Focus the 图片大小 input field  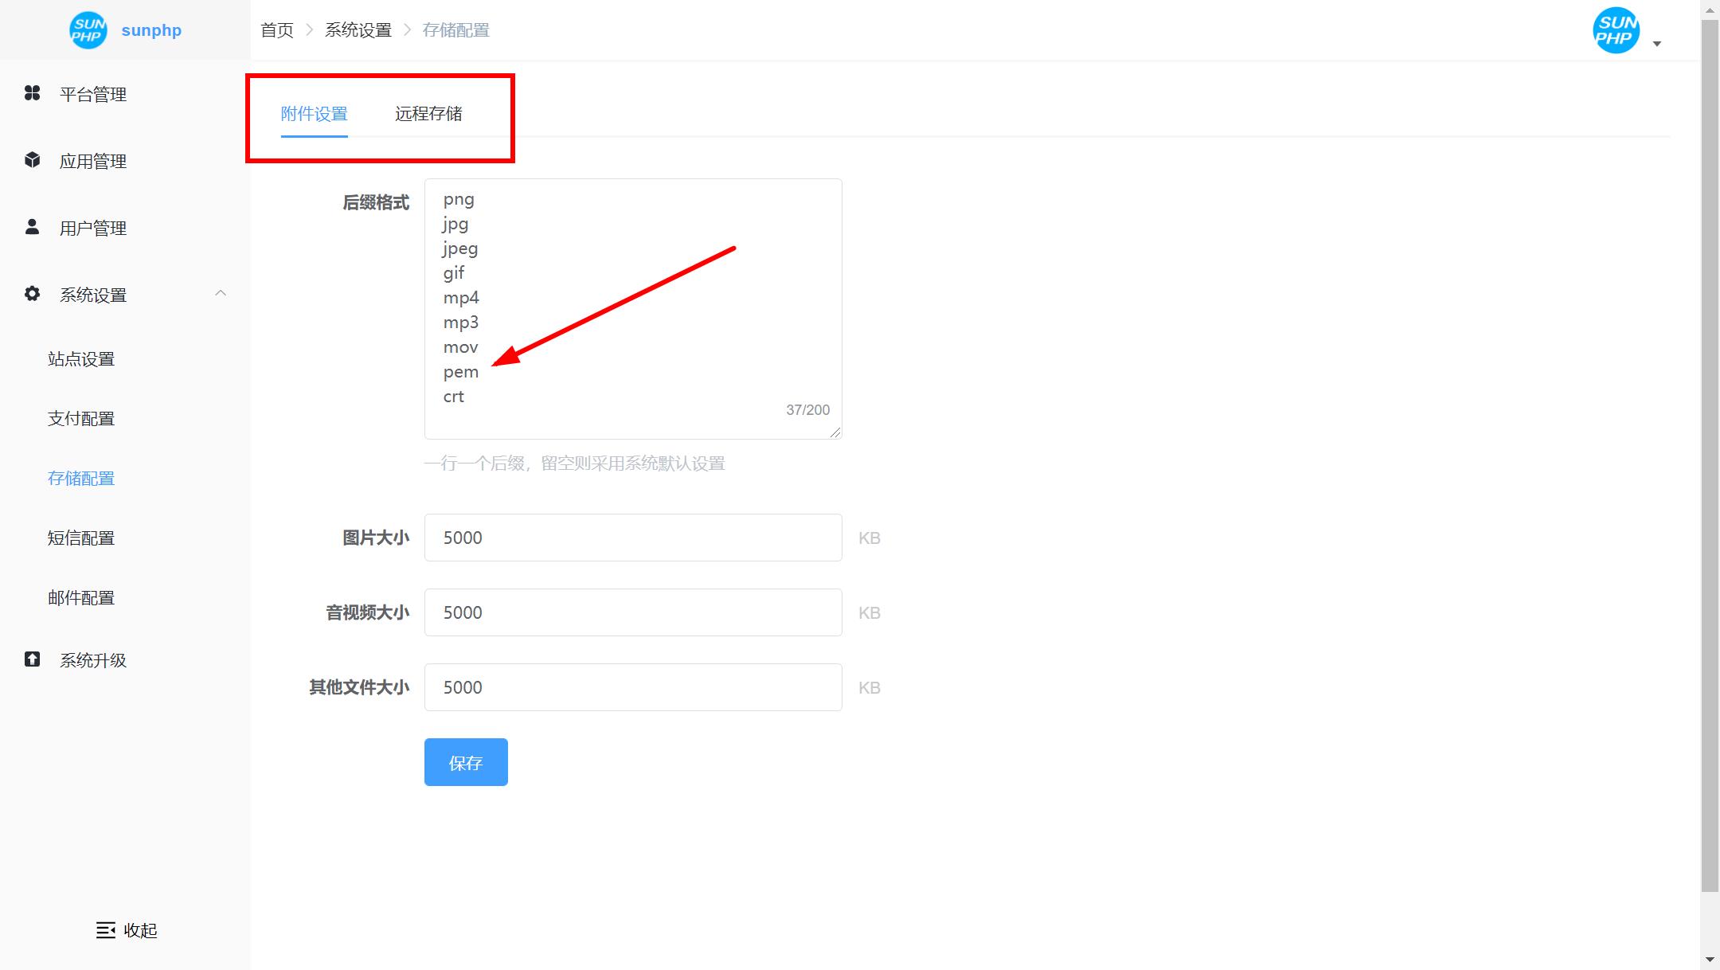point(633,538)
